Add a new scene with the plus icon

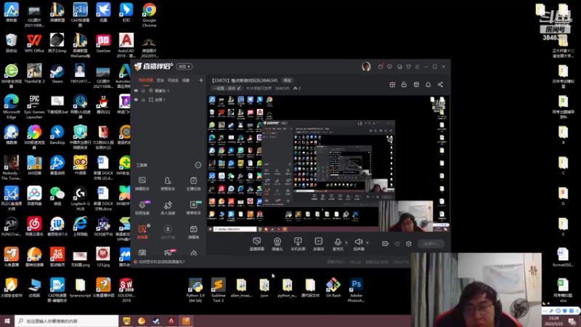(201, 80)
